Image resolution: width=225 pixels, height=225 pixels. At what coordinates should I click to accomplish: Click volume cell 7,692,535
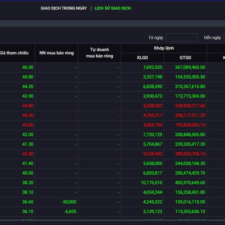pyautogui.click(x=153, y=67)
